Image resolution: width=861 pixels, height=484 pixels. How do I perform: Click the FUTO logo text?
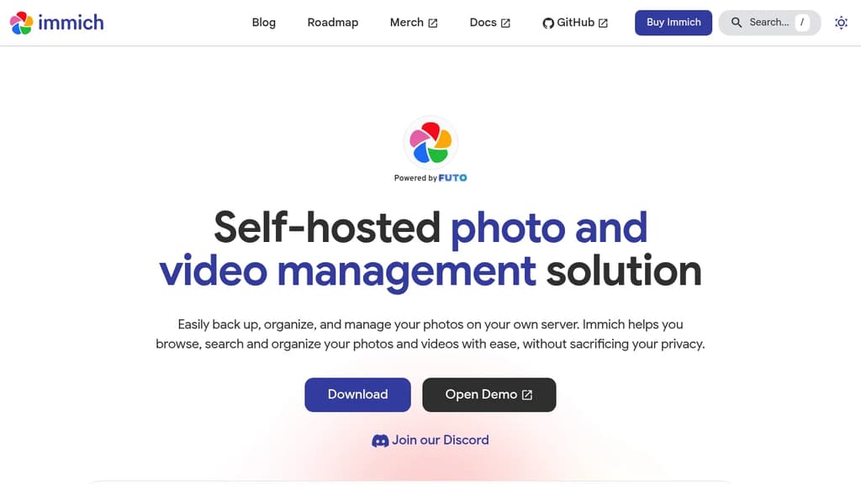tap(453, 178)
